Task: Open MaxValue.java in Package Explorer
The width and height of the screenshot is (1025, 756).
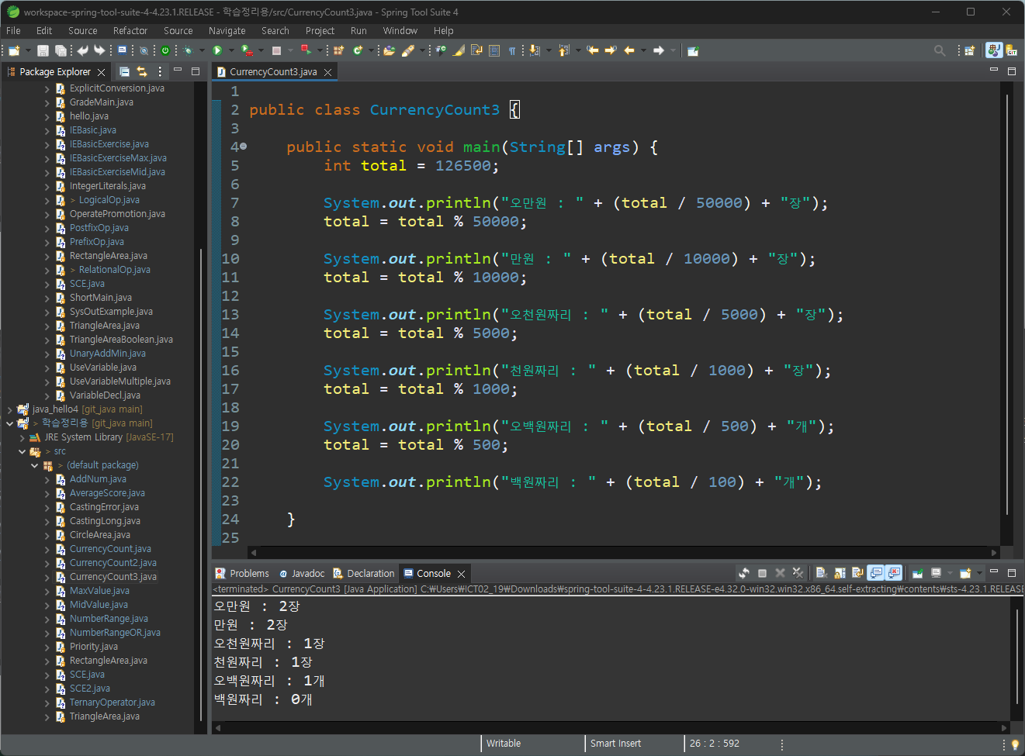Action: point(99,591)
